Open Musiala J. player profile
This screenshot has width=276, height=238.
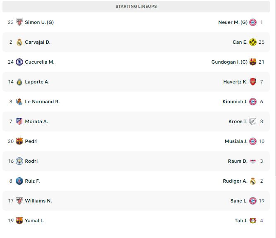[236, 141]
